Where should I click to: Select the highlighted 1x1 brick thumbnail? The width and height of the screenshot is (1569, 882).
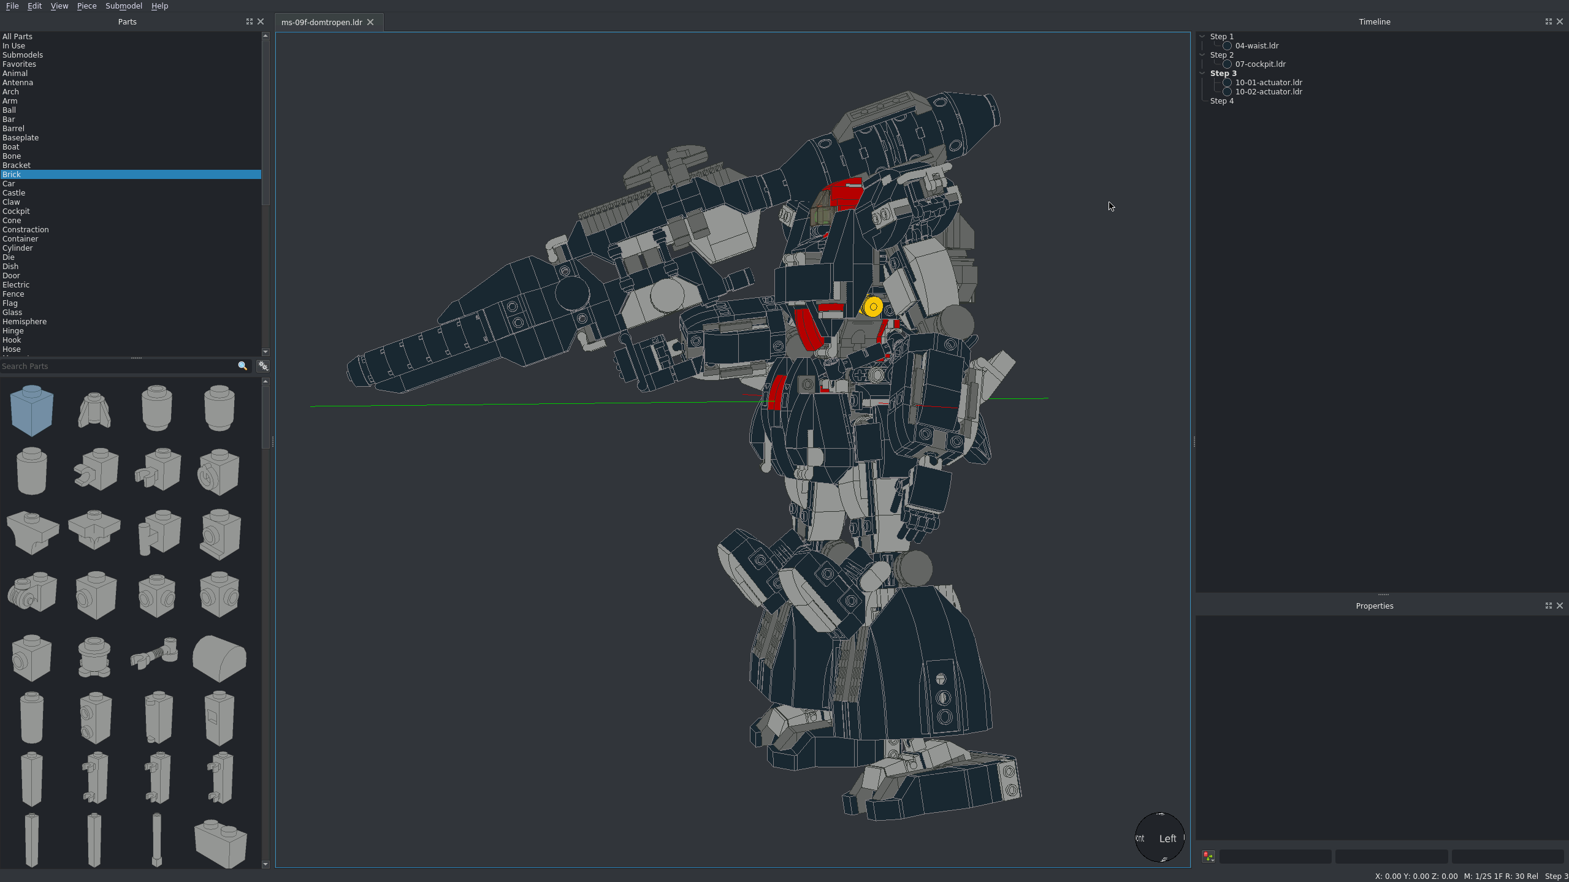pos(31,409)
